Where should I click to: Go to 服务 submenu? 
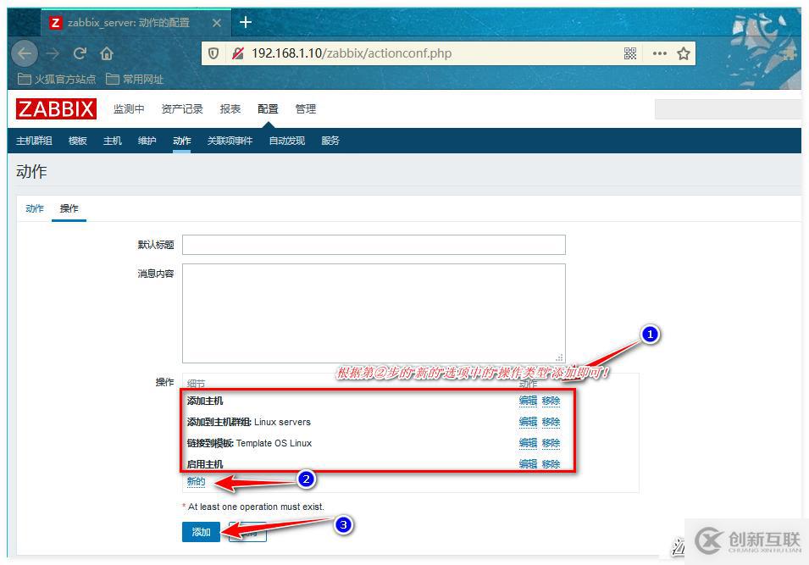pos(330,141)
